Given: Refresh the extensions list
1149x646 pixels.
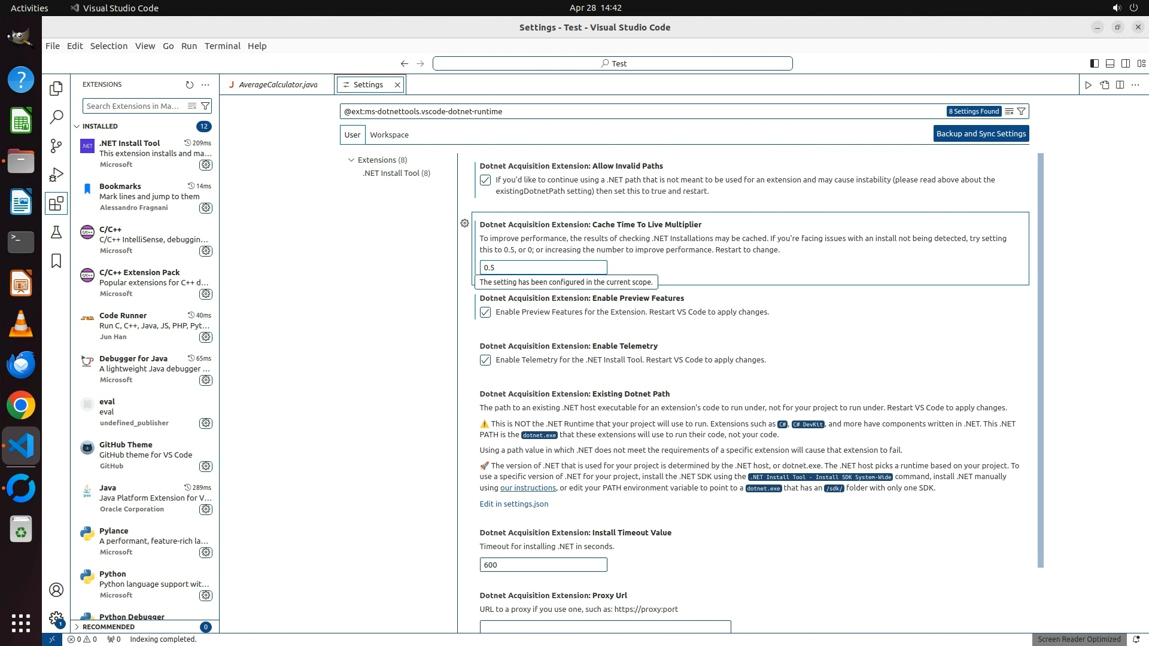Looking at the screenshot, I should [x=190, y=85].
